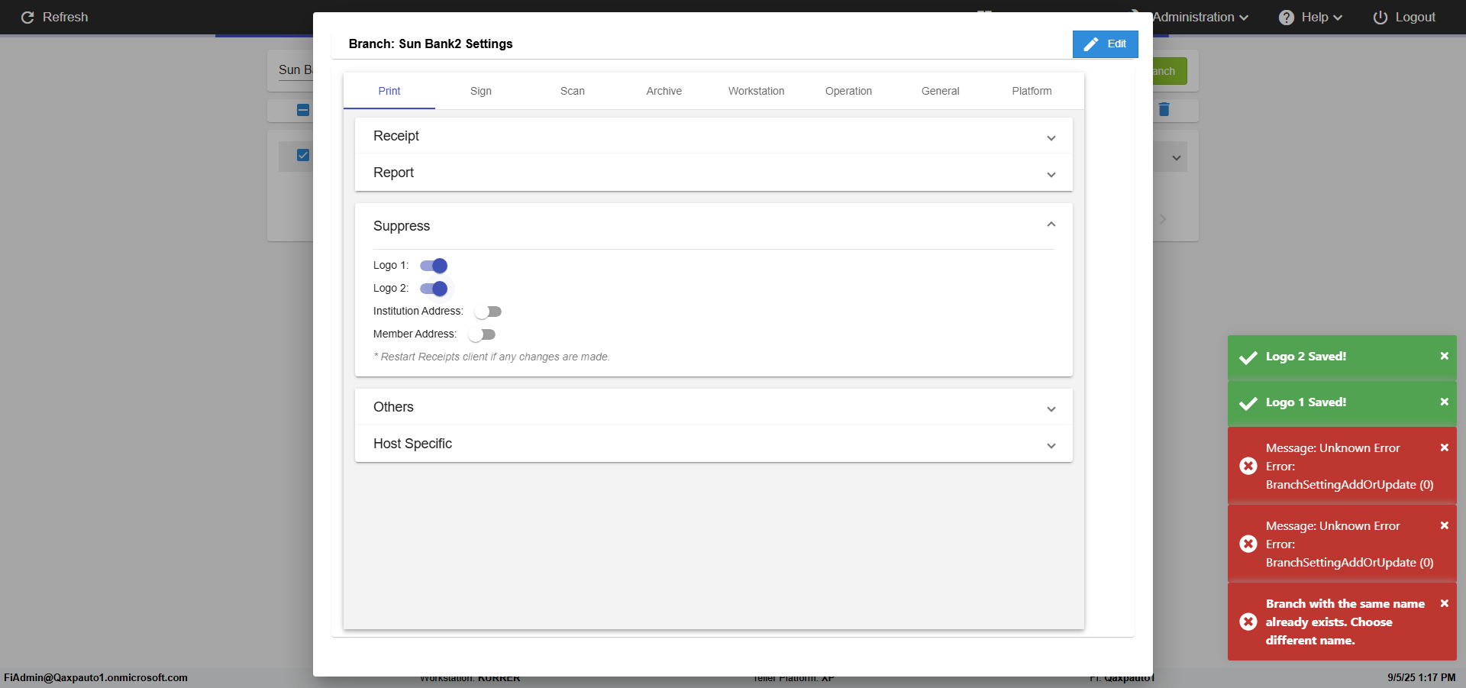Close the duplicate branch name error toast
This screenshot has height=688, width=1466.
tap(1444, 603)
